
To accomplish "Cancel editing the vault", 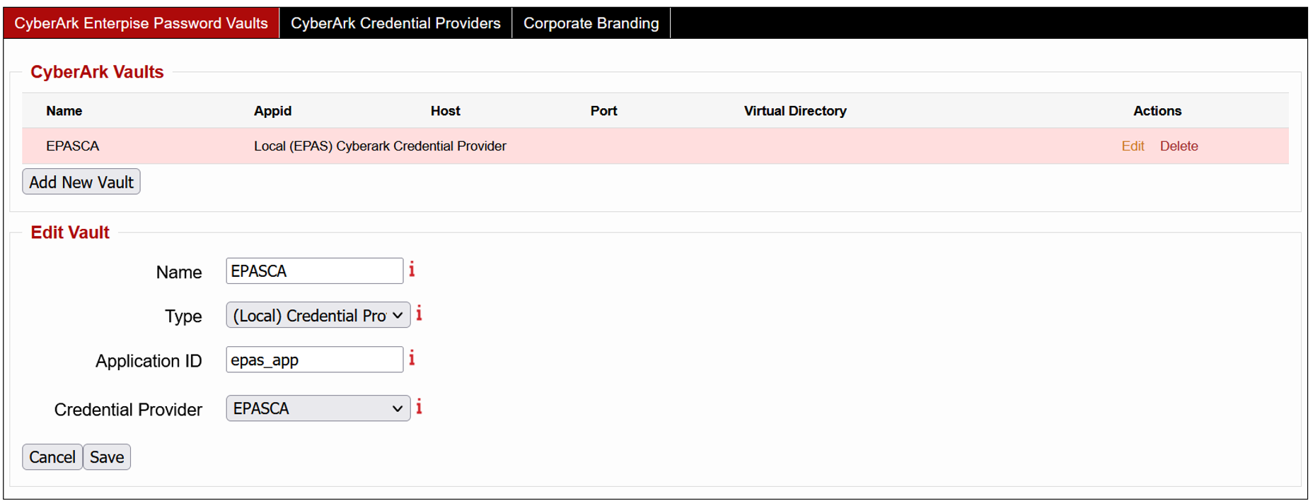I will [52, 457].
